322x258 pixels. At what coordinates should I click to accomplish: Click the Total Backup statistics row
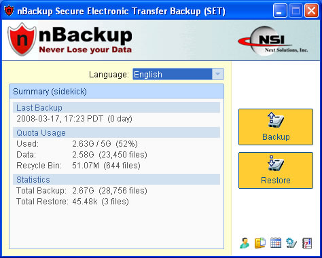point(82,191)
